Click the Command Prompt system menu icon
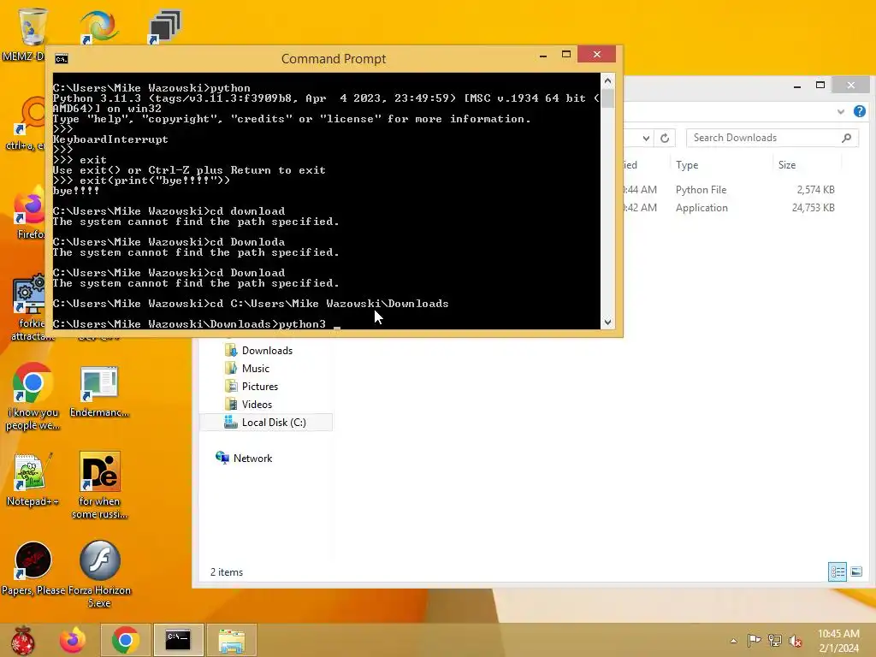Viewport: 876px width, 657px height. tap(62, 59)
